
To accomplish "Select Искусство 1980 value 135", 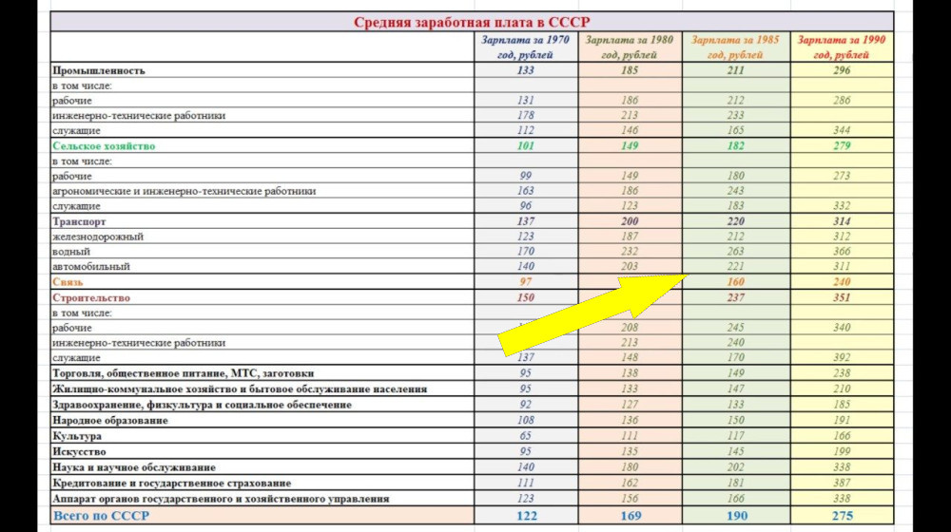I will click(630, 452).
